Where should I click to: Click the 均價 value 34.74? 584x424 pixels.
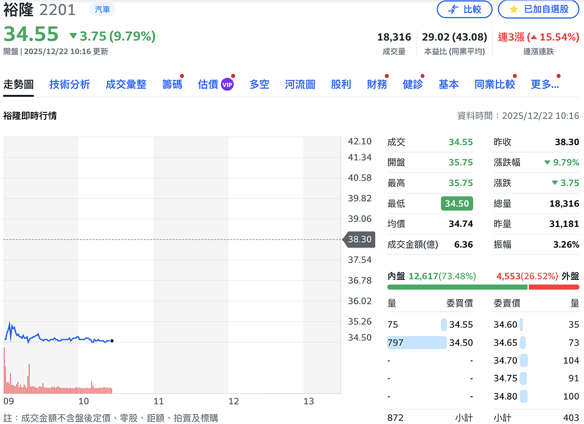tap(461, 224)
